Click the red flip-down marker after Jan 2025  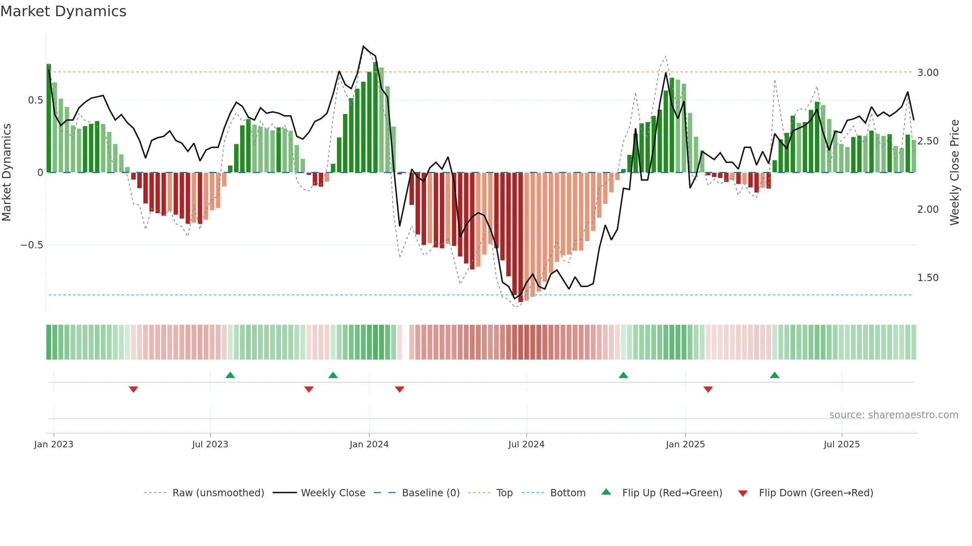(708, 389)
